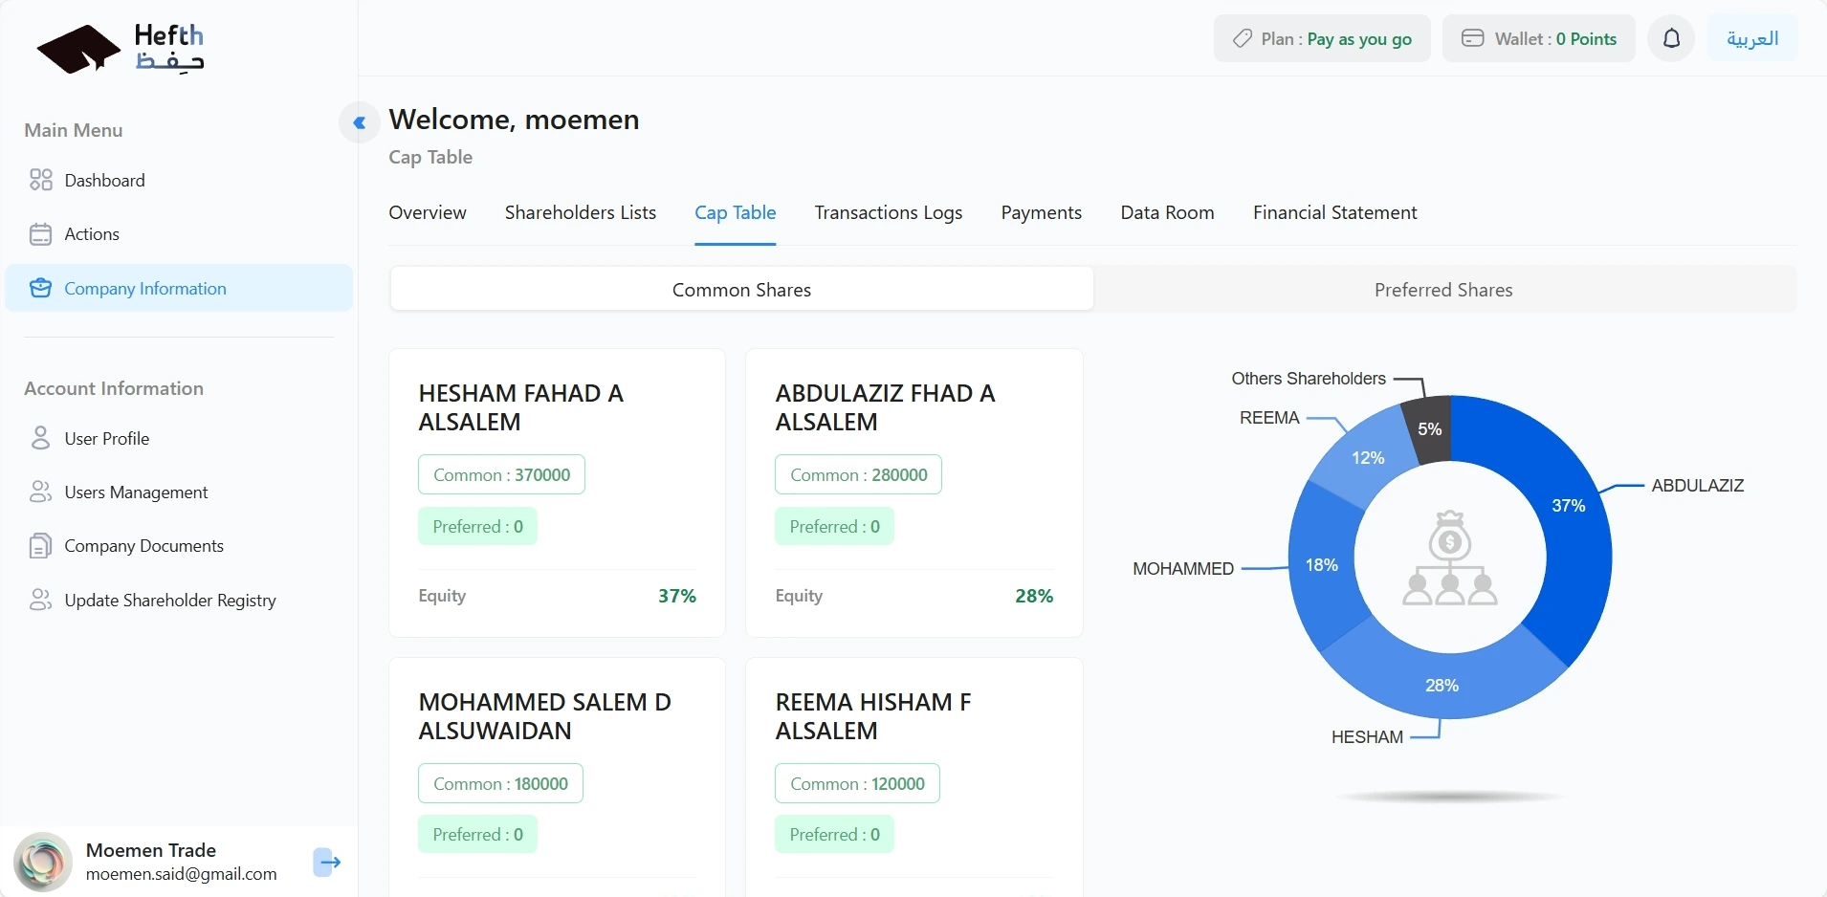
Task: Switch to the Preferred Shares toggle
Action: pyautogui.click(x=1443, y=290)
